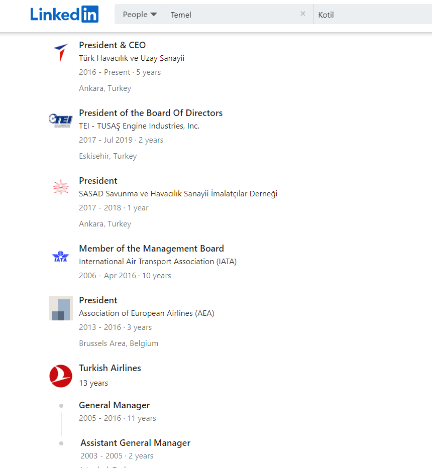
Task: Clear the Temel search field
Action: 302,14
